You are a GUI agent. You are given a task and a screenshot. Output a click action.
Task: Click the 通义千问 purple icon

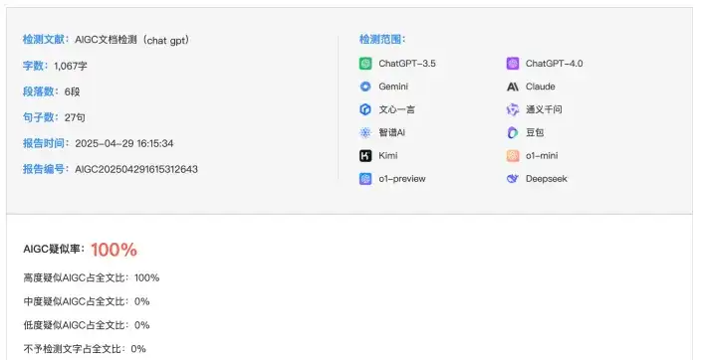pos(513,109)
